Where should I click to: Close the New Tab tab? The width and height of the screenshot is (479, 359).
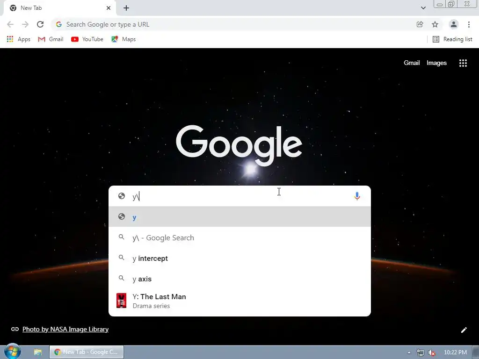pos(109,8)
